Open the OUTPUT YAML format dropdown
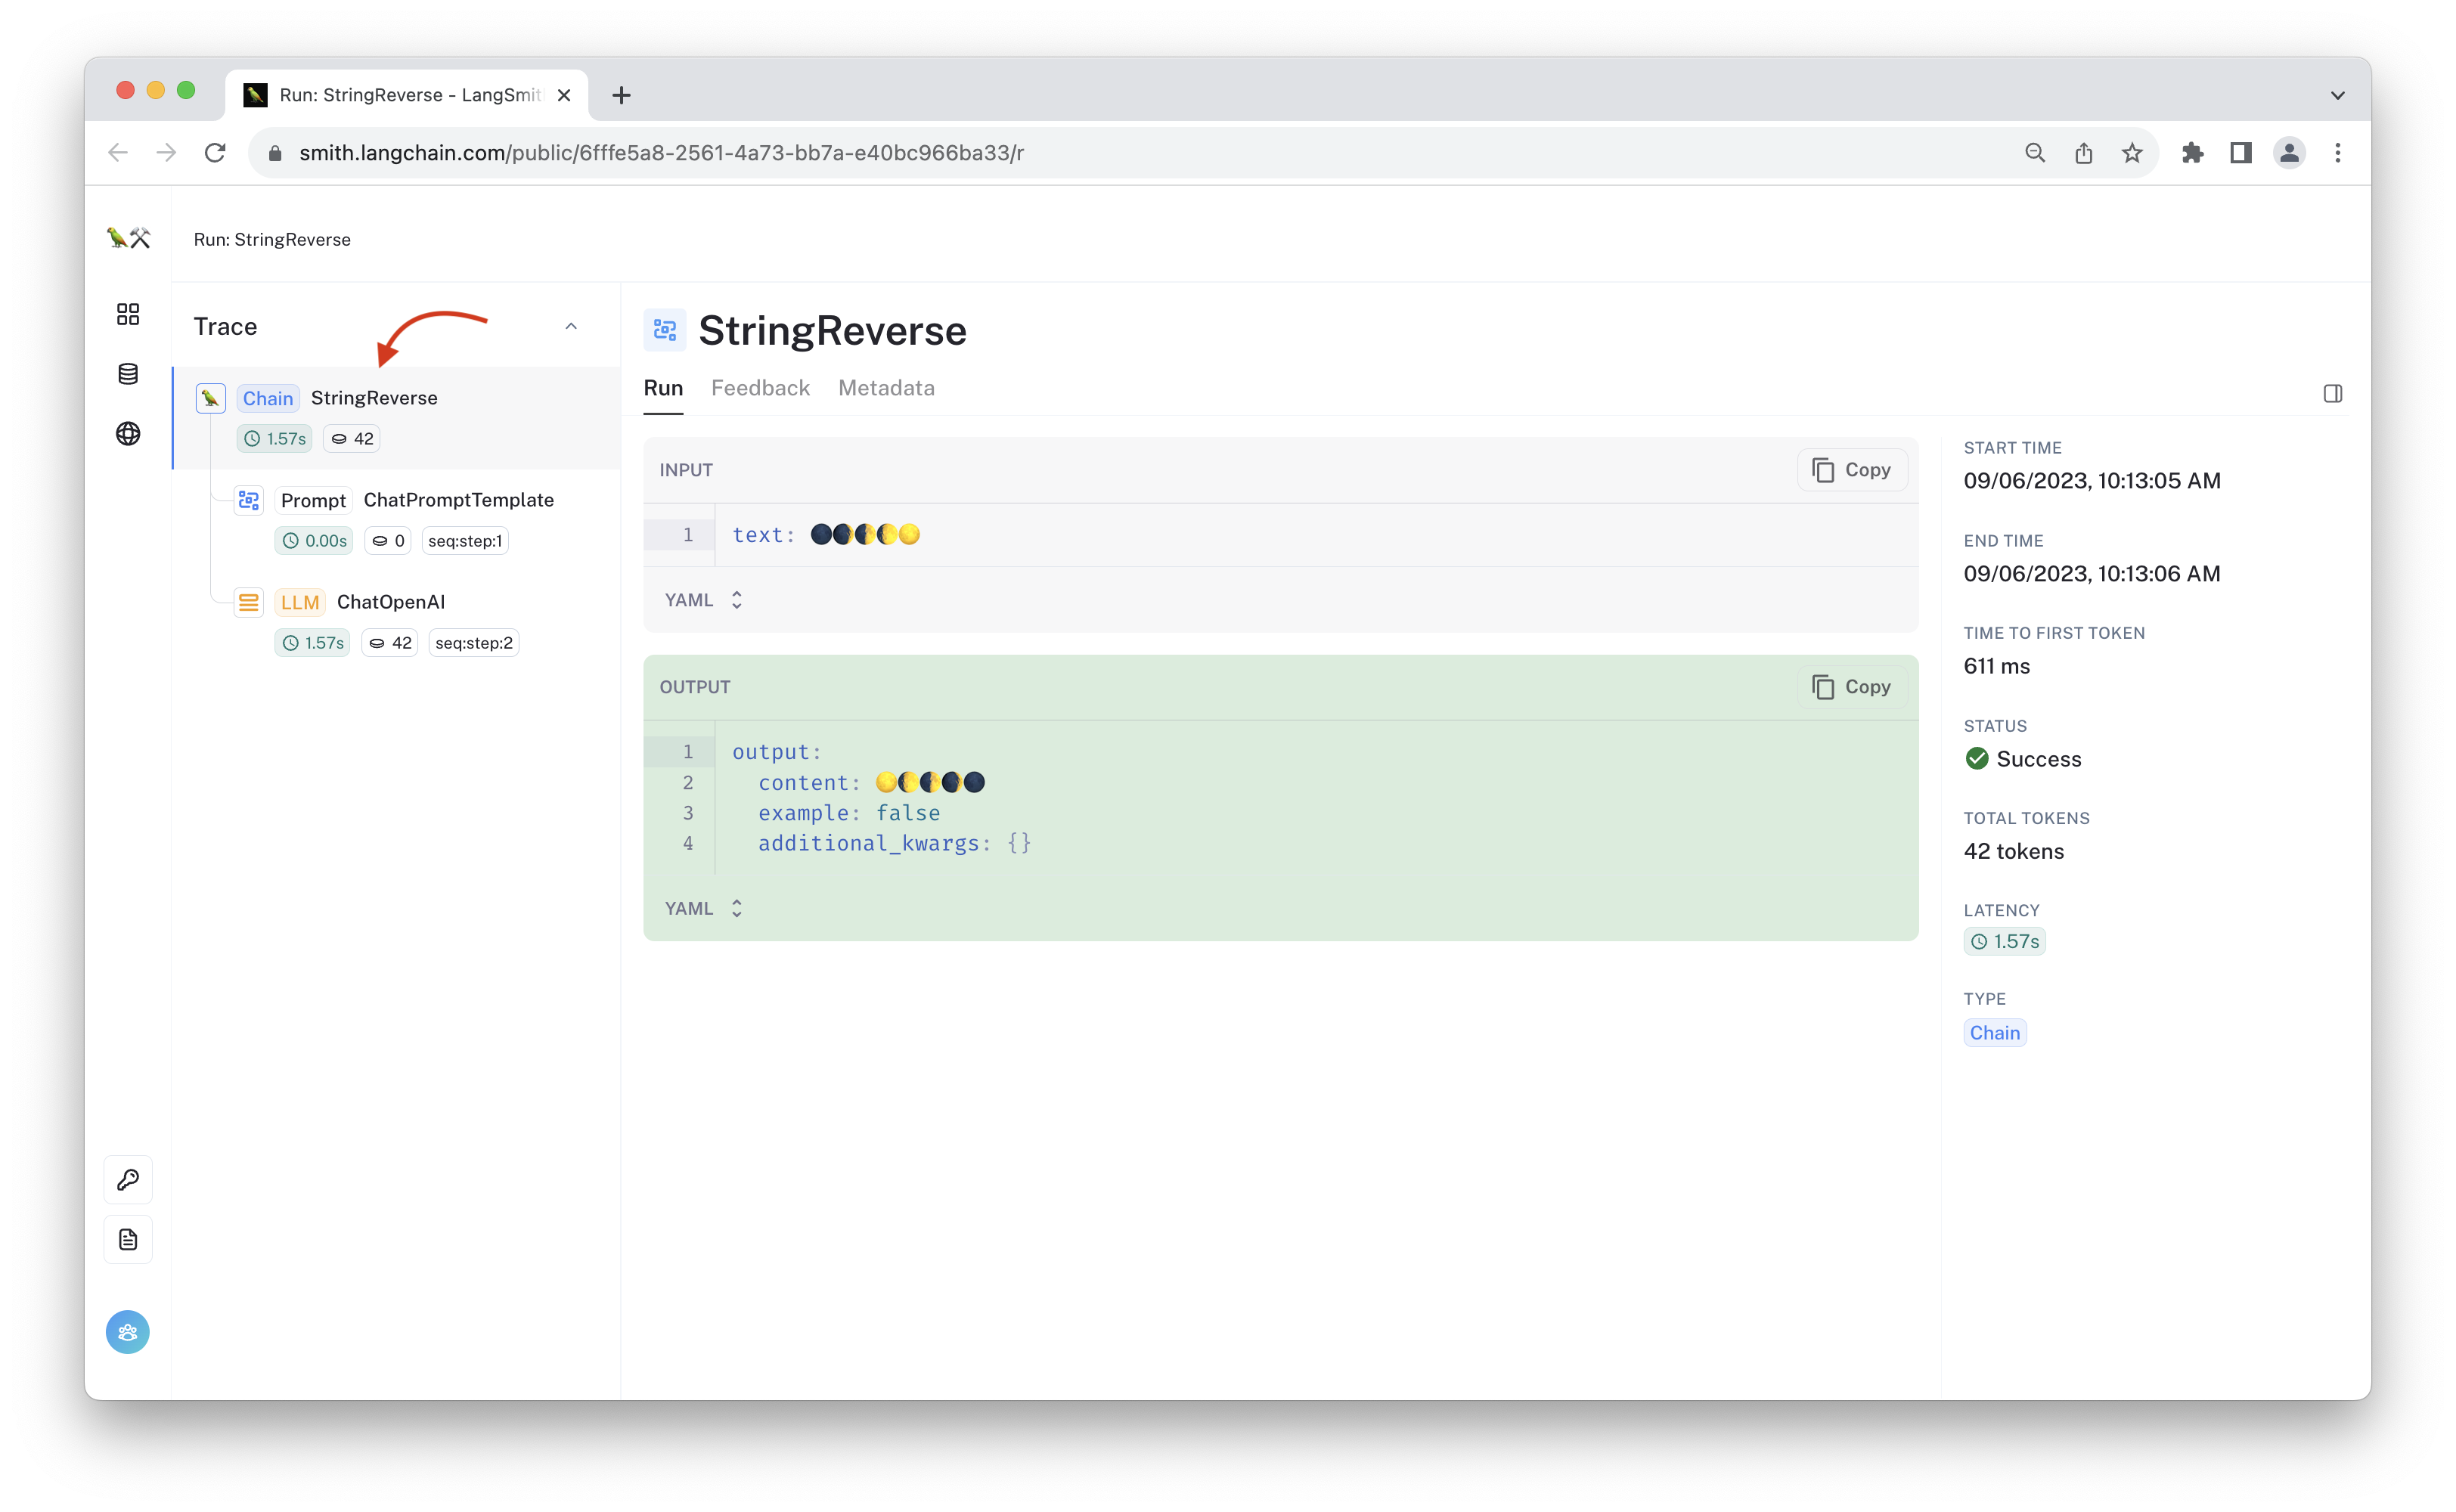The height and width of the screenshot is (1512, 2456). (704, 908)
